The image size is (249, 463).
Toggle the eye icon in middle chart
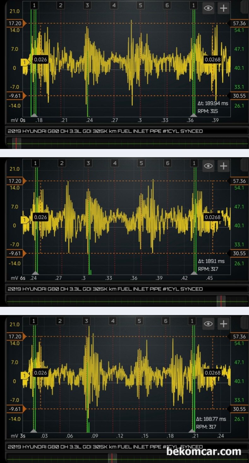[208, 166]
